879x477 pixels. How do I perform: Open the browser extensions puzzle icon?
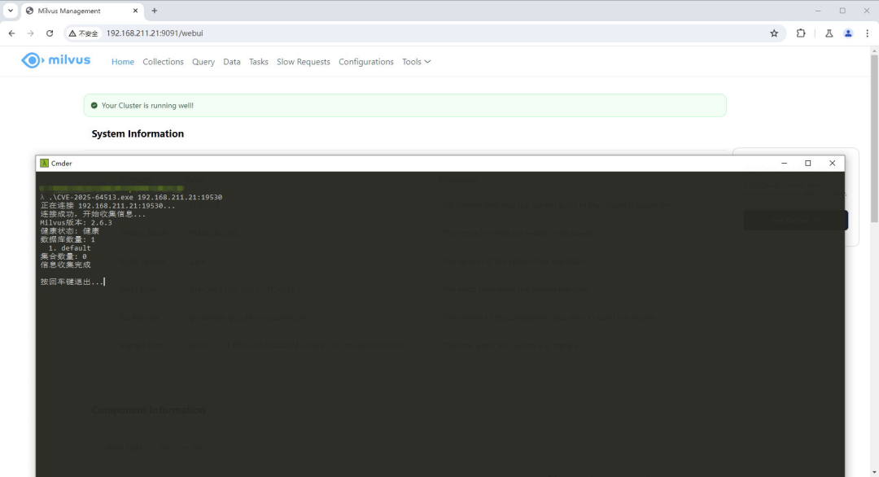(x=801, y=33)
